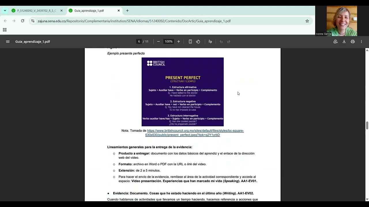Open the PDF viewer more actions menu
Image resolution: width=369 pixels, height=207 pixels.
click(x=361, y=42)
